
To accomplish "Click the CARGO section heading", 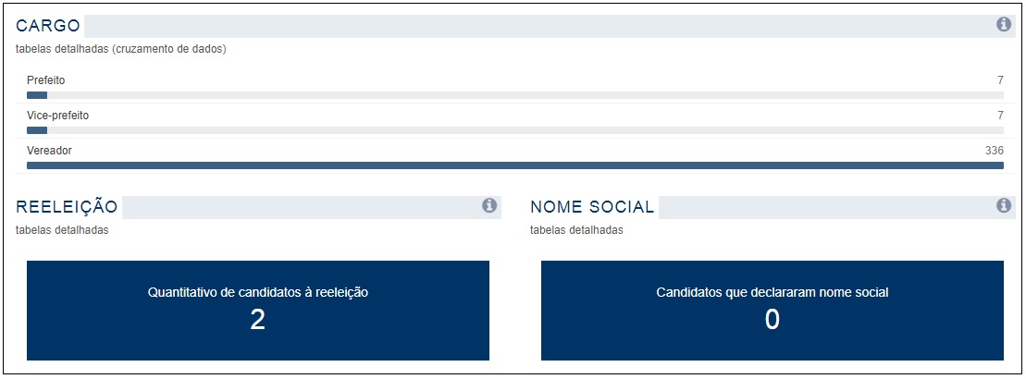I will 48,26.
